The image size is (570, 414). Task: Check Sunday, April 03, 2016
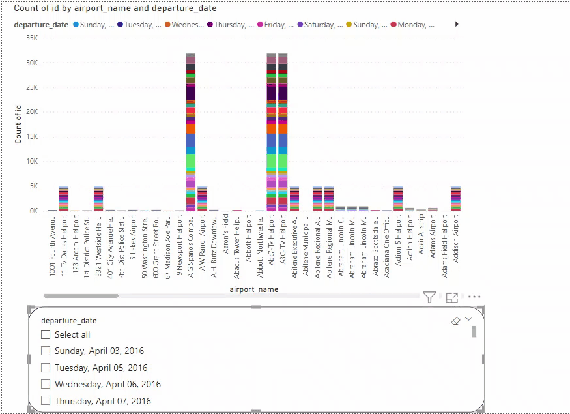coord(46,351)
